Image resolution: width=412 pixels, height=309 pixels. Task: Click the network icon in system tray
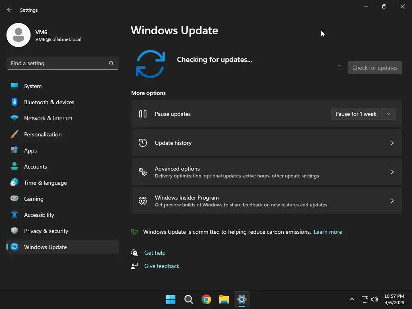(365, 299)
